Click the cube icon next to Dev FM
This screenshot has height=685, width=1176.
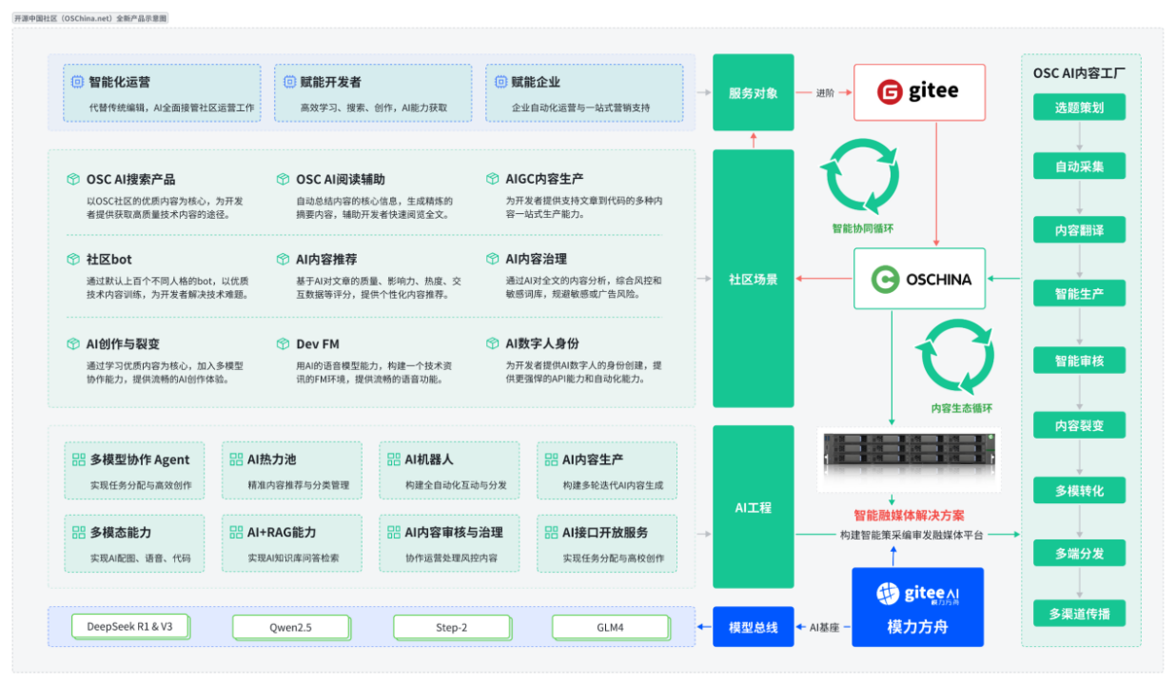point(283,343)
